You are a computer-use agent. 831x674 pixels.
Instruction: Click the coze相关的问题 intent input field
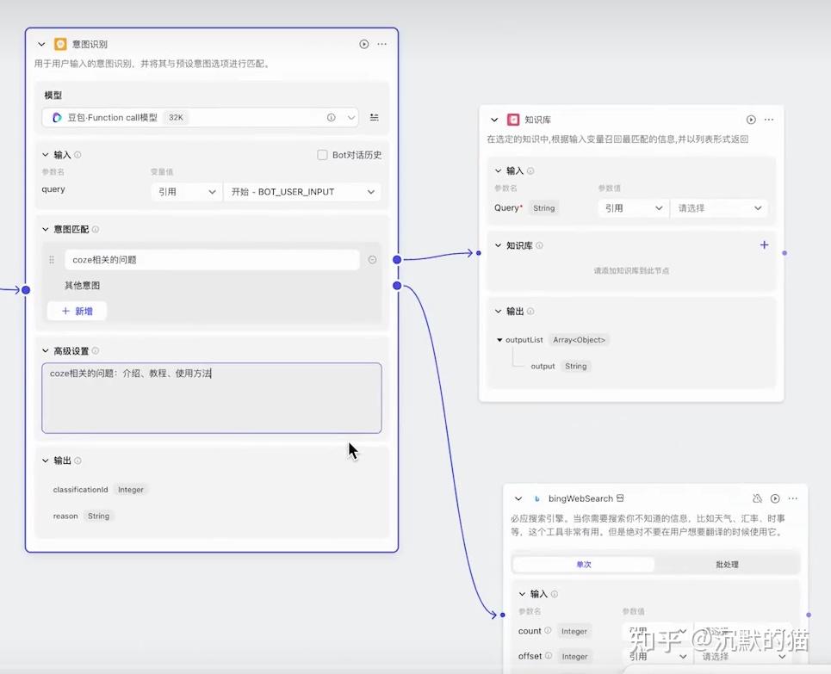pos(212,260)
